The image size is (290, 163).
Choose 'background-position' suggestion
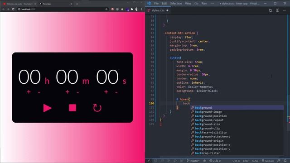(x=237, y=116)
